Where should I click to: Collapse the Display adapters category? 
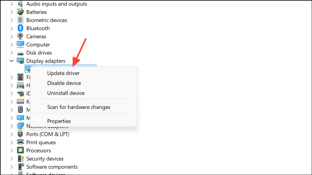(x=12, y=61)
